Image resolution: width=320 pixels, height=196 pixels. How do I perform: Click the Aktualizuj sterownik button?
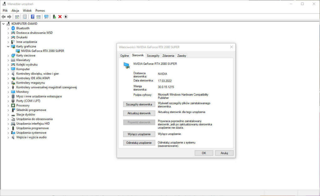point(139,113)
